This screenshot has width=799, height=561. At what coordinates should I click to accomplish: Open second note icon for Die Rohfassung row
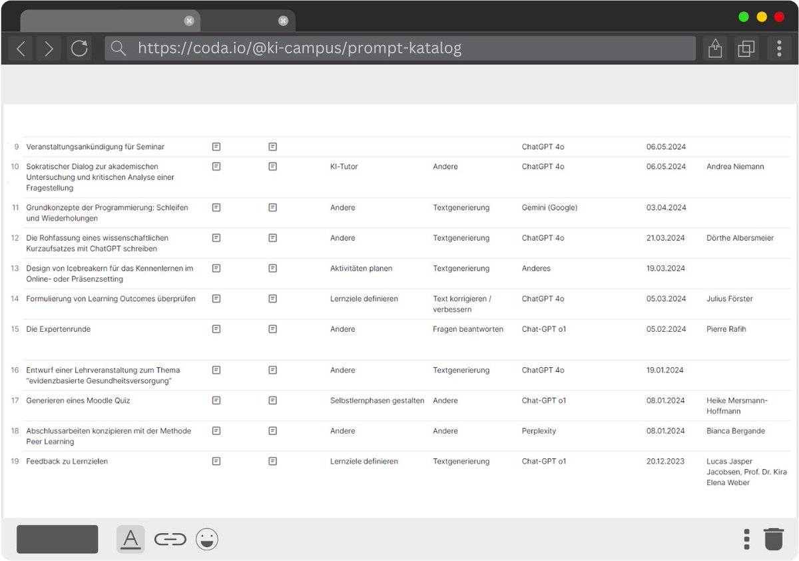(272, 238)
